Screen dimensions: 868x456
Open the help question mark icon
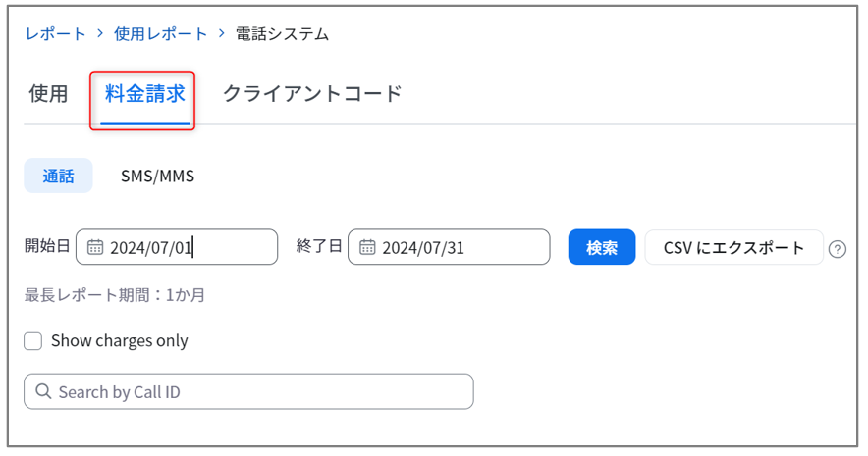click(837, 249)
